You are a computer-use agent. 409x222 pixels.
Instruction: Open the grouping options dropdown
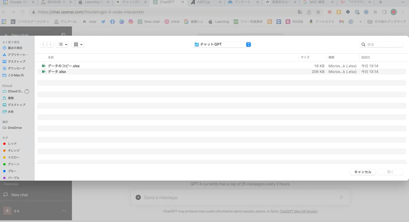pyautogui.click(x=78, y=45)
